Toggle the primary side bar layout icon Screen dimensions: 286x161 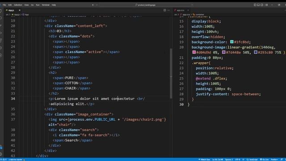point(255,5)
